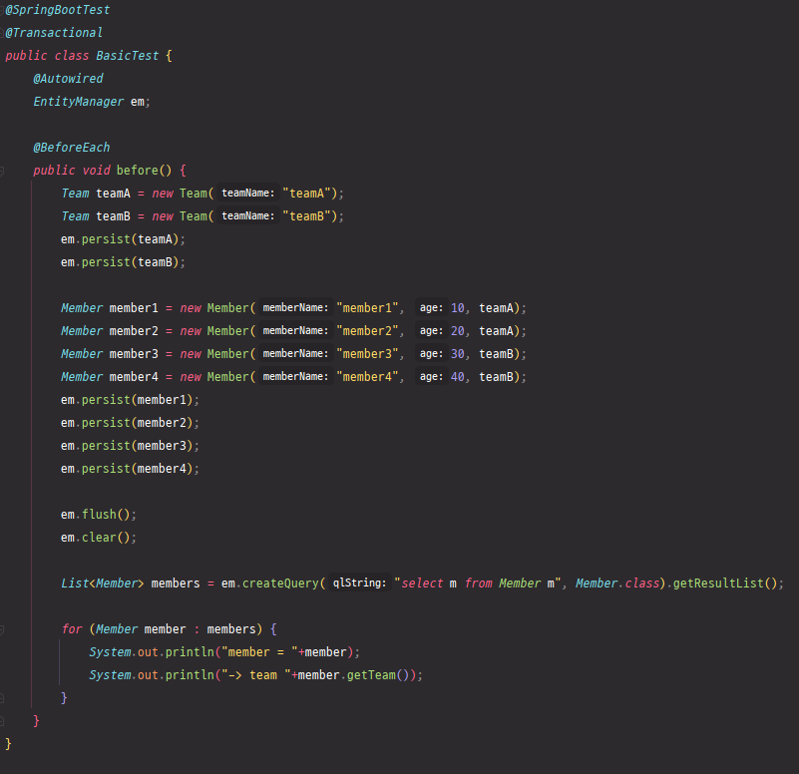Click the teamName: hint on the teamA line
799x774 pixels.
[248, 193]
